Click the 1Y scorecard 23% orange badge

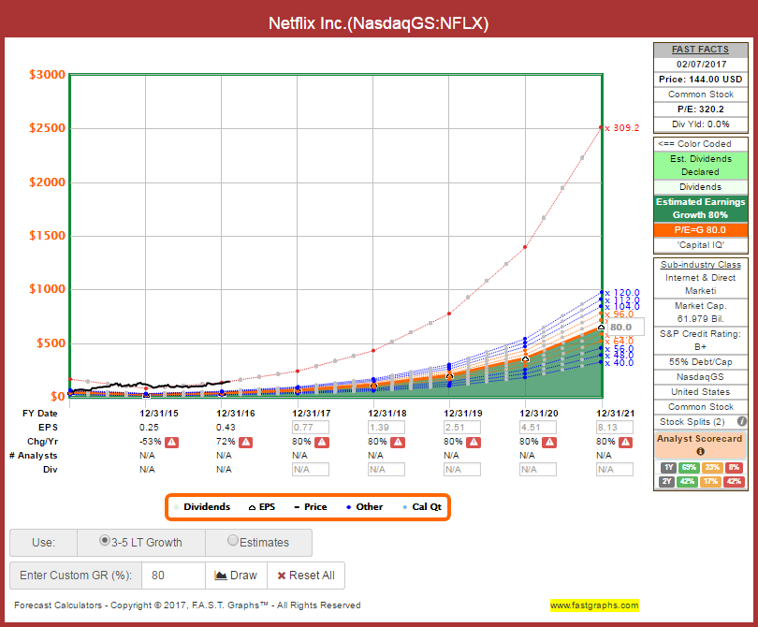click(711, 468)
